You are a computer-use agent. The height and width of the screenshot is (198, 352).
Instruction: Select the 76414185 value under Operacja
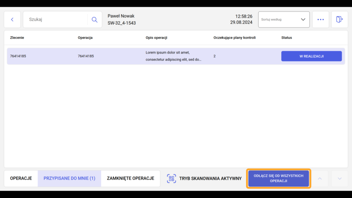point(86,56)
